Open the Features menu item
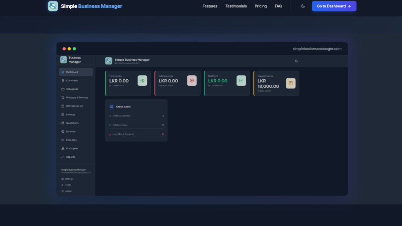Image resolution: width=402 pixels, height=226 pixels. coord(210,6)
